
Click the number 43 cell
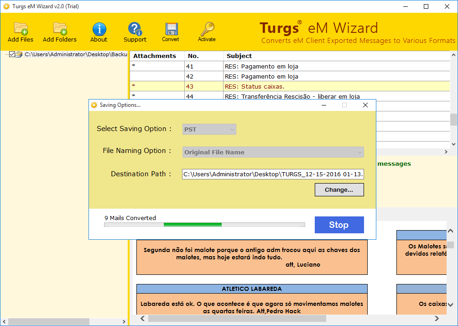(203, 86)
